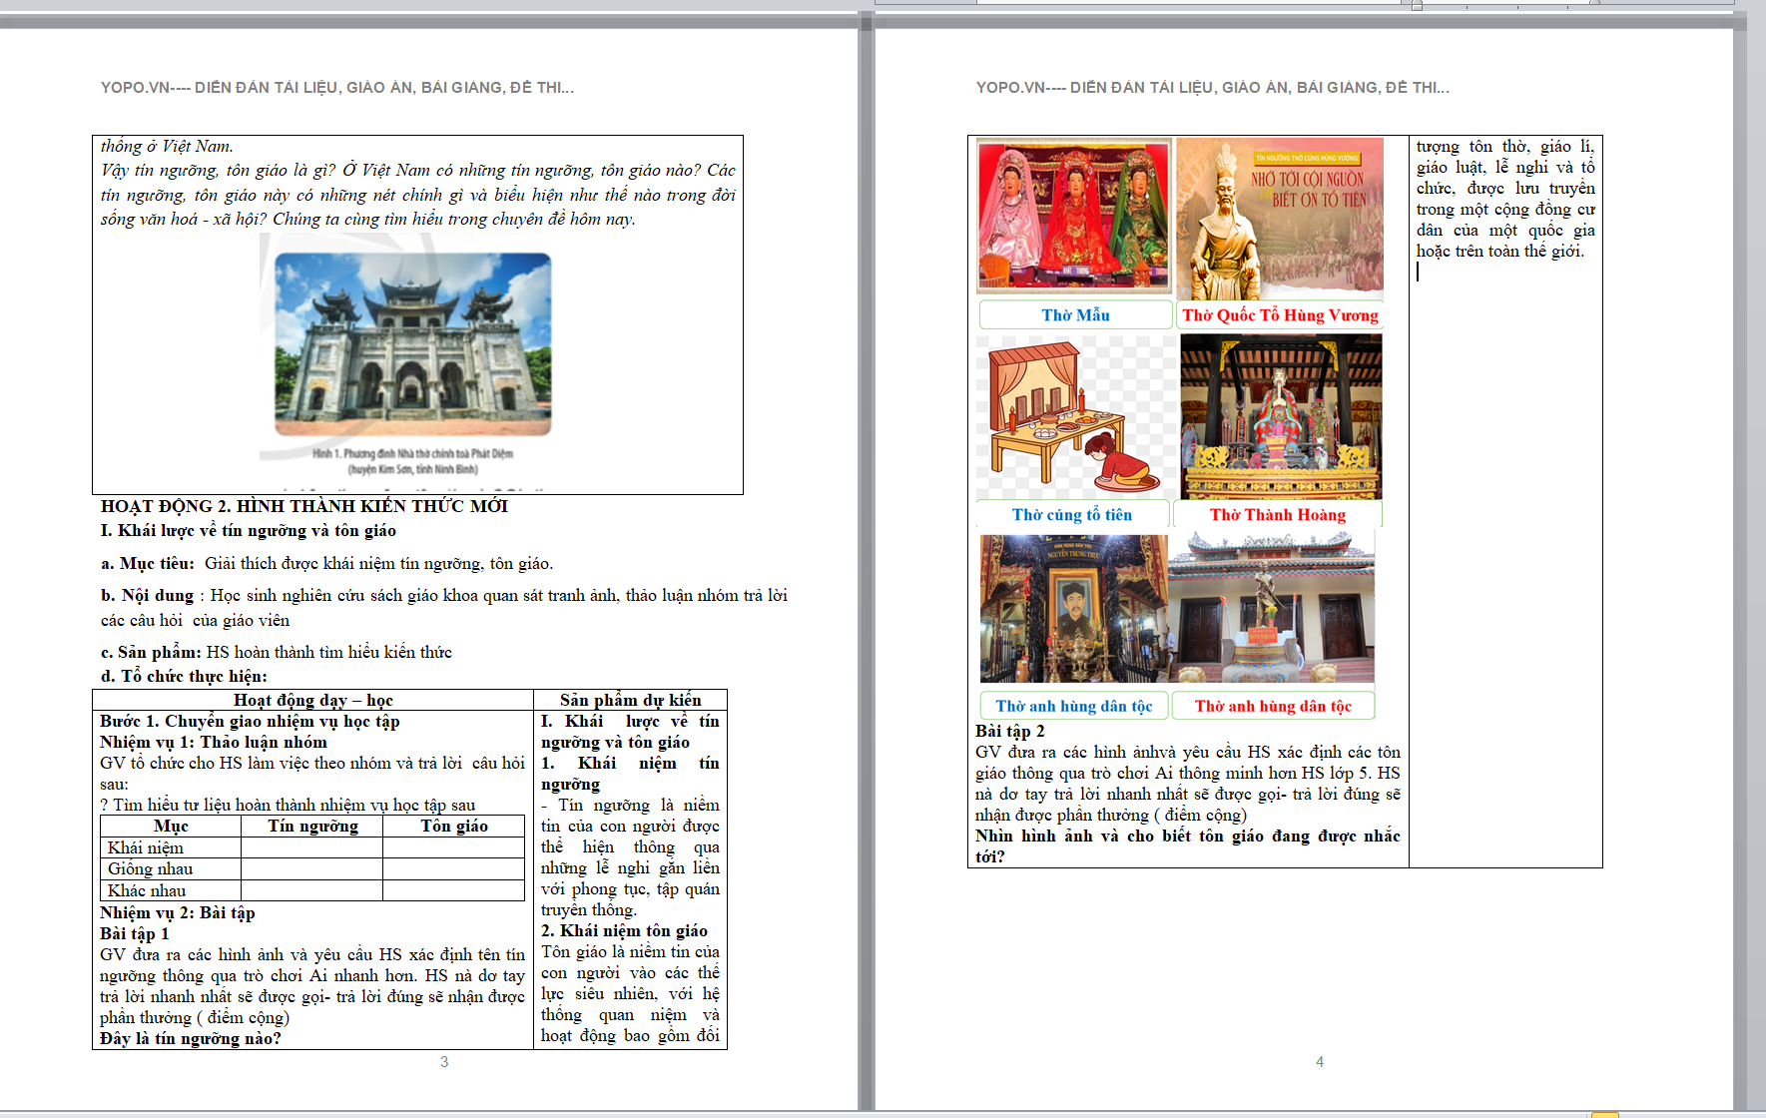This screenshot has width=1766, height=1118.
Task: Click the 'c. Sản phẩm:' label
Action: click(x=151, y=652)
